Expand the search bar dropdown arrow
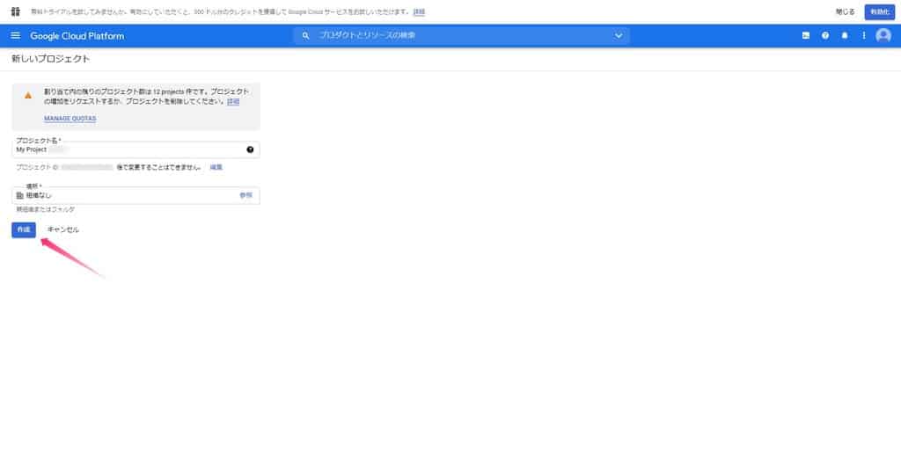Screen dimensions: 901x473 click(618, 35)
